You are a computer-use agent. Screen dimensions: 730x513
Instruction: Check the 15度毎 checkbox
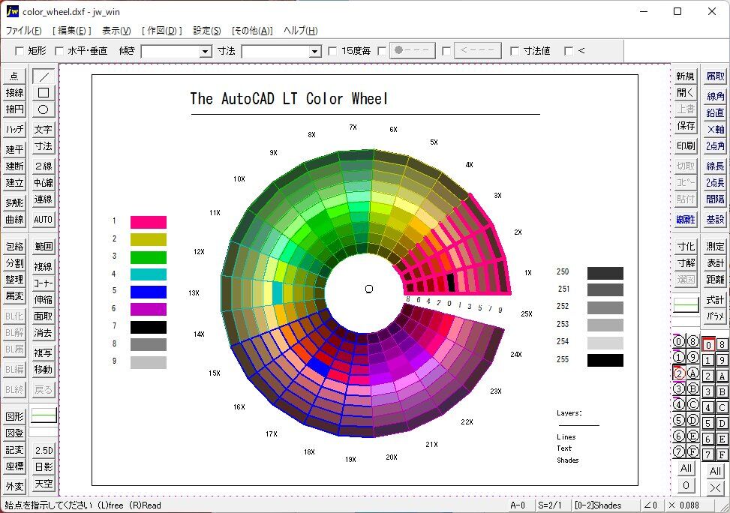click(332, 51)
